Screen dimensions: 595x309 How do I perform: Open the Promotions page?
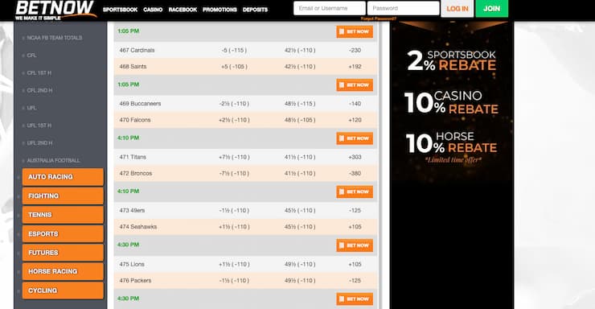click(220, 10)
